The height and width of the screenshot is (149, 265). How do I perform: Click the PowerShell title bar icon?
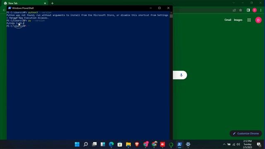[10, 8]
